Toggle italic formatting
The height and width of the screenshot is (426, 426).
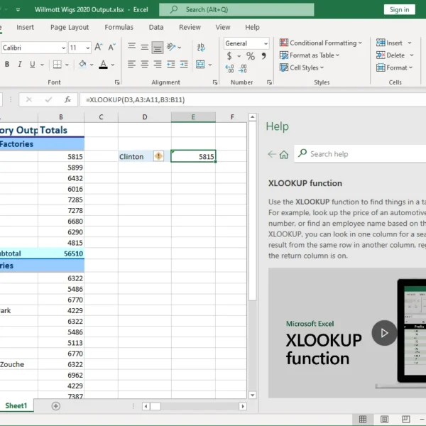pyautogui.click(x=20, y=65)
